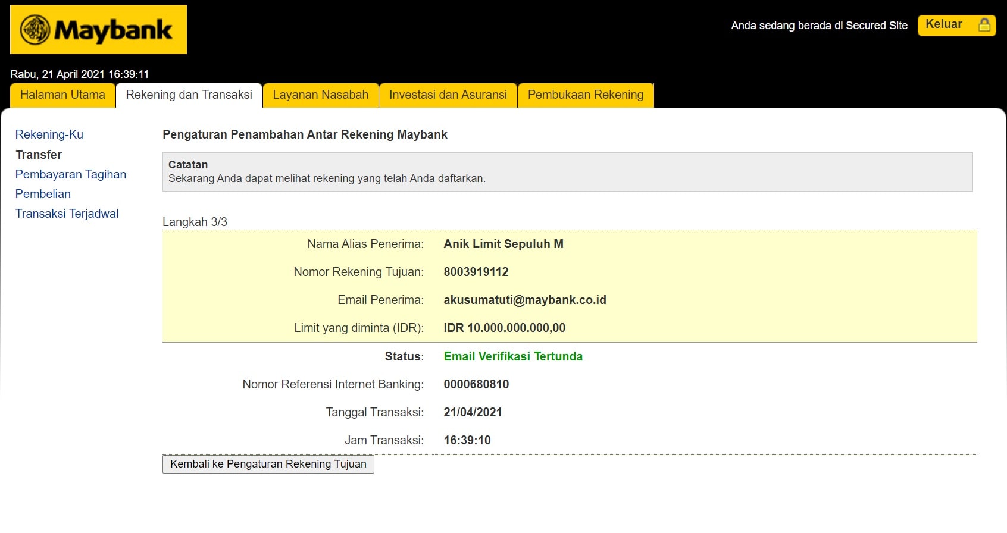Open the Halaman Utama tab
The image size is (1007, 533).
[x=62, y=95]
